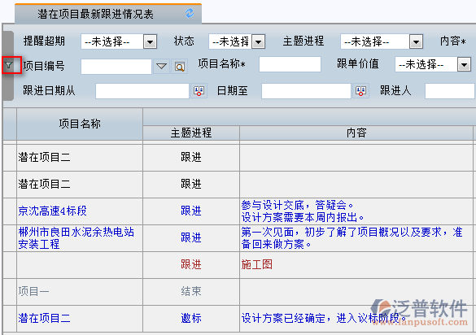Expand the 项目编号 triangle dropdown arrow
This screenshot has width=476, height=335.
[x=161, y=66]
